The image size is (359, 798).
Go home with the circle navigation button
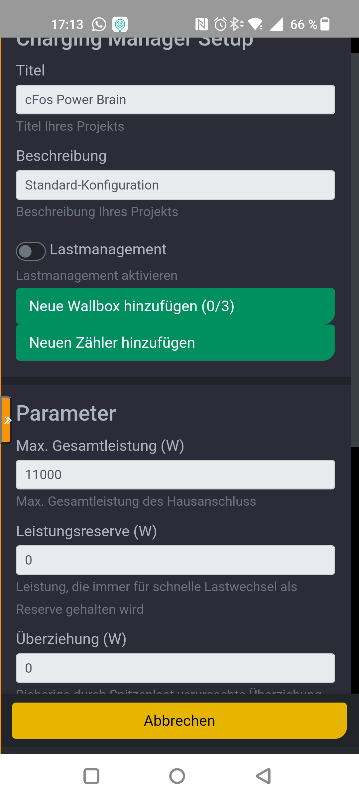point(177,776)
